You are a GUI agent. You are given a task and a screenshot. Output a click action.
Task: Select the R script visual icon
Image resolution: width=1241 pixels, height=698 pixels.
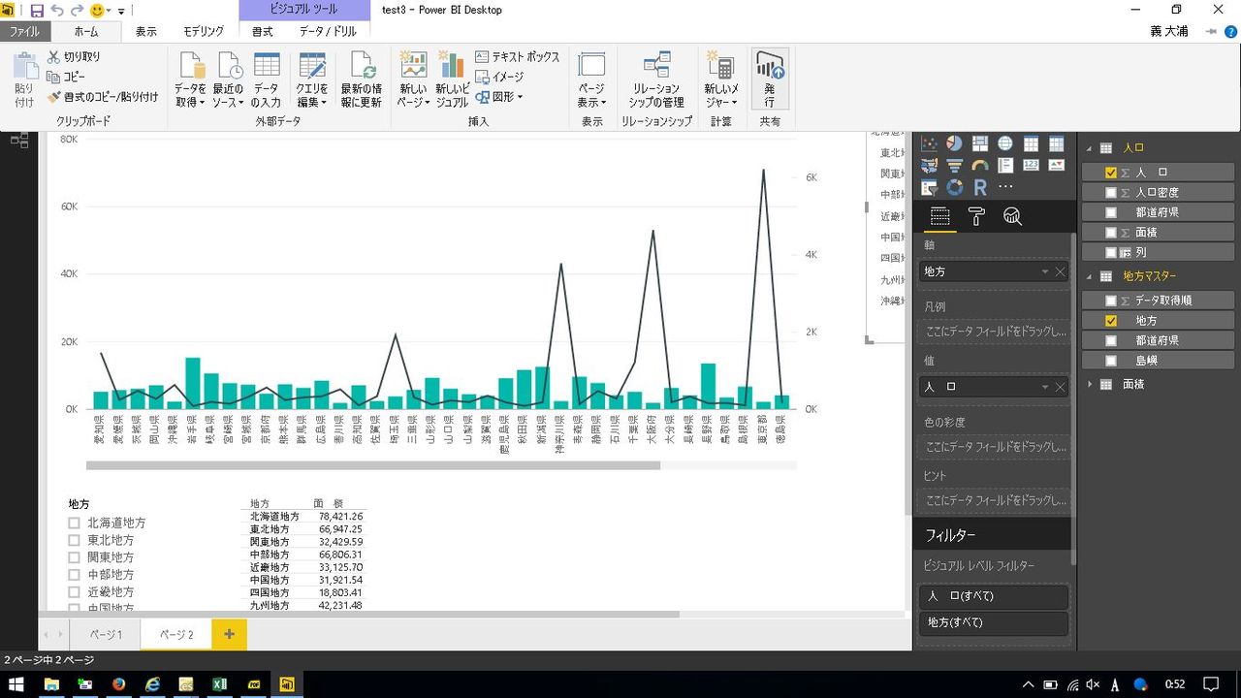(x=979, y=186)
